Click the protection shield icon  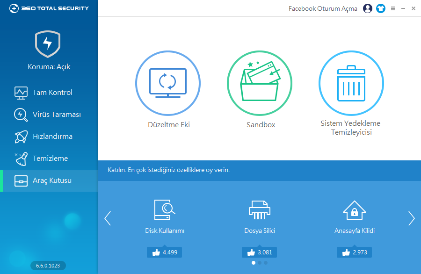point(48,44)
